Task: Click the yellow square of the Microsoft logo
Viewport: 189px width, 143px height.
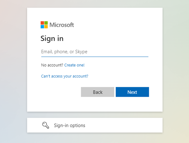Action: point(46,27)
